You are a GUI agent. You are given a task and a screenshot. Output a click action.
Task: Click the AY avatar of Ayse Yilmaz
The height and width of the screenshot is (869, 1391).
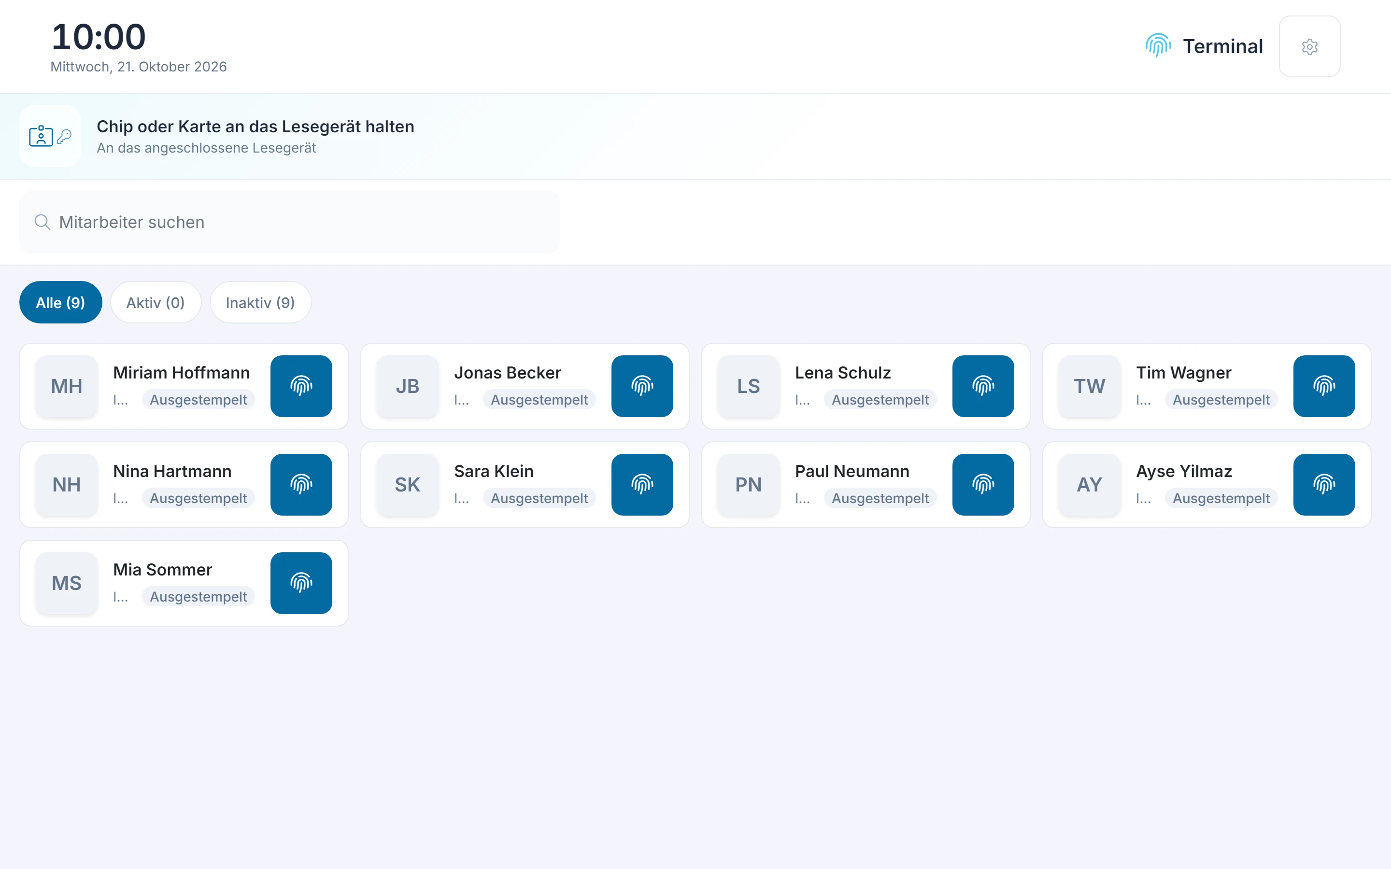point(1089,485)
